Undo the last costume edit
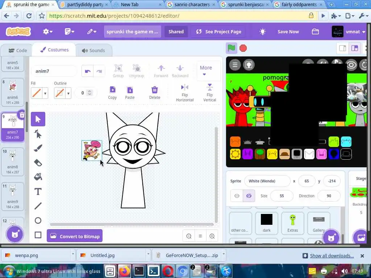 click(88, 71)
